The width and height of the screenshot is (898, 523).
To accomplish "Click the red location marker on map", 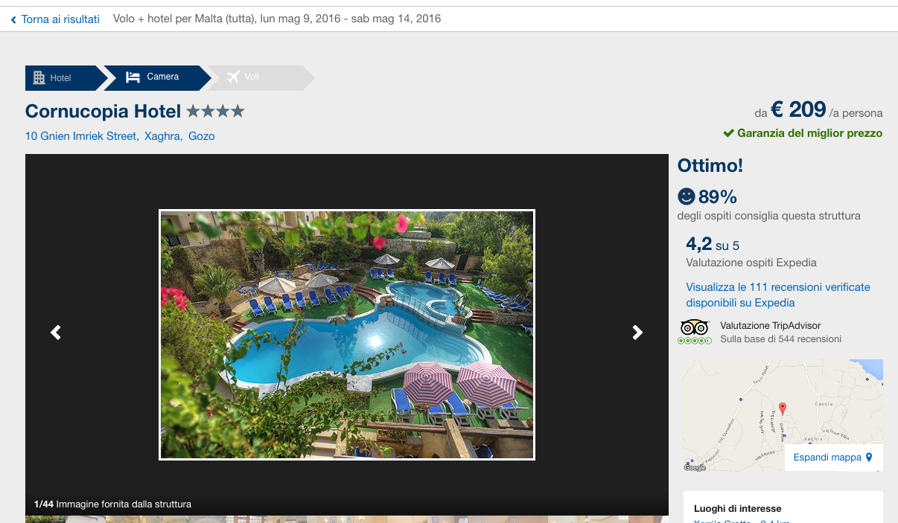I will coord(783,409).
